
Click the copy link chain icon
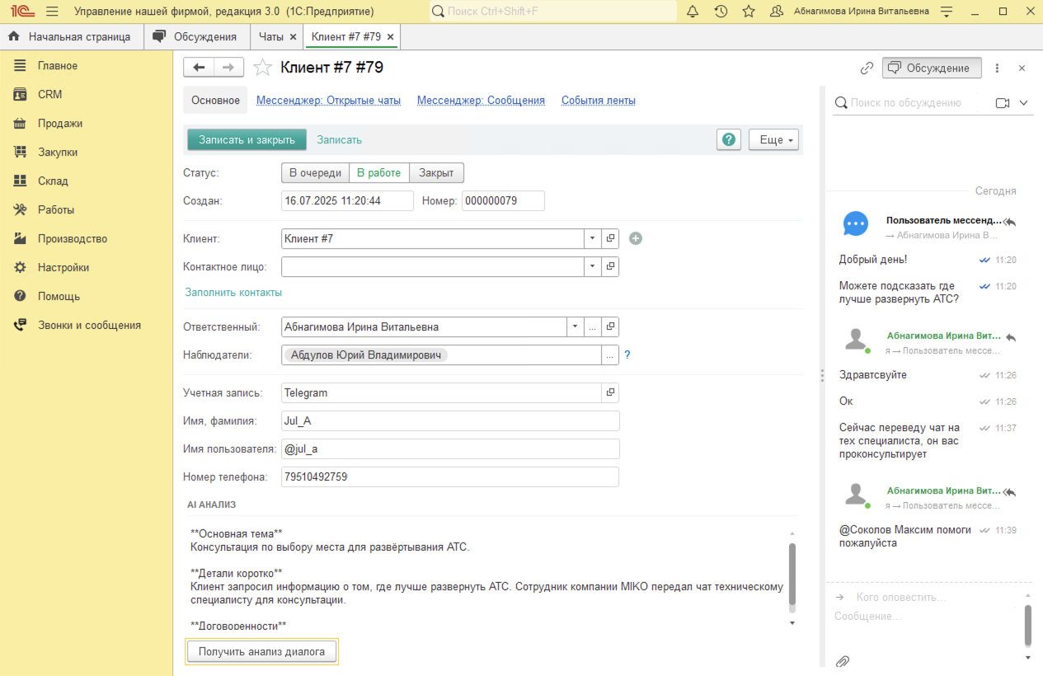[867, 68]
